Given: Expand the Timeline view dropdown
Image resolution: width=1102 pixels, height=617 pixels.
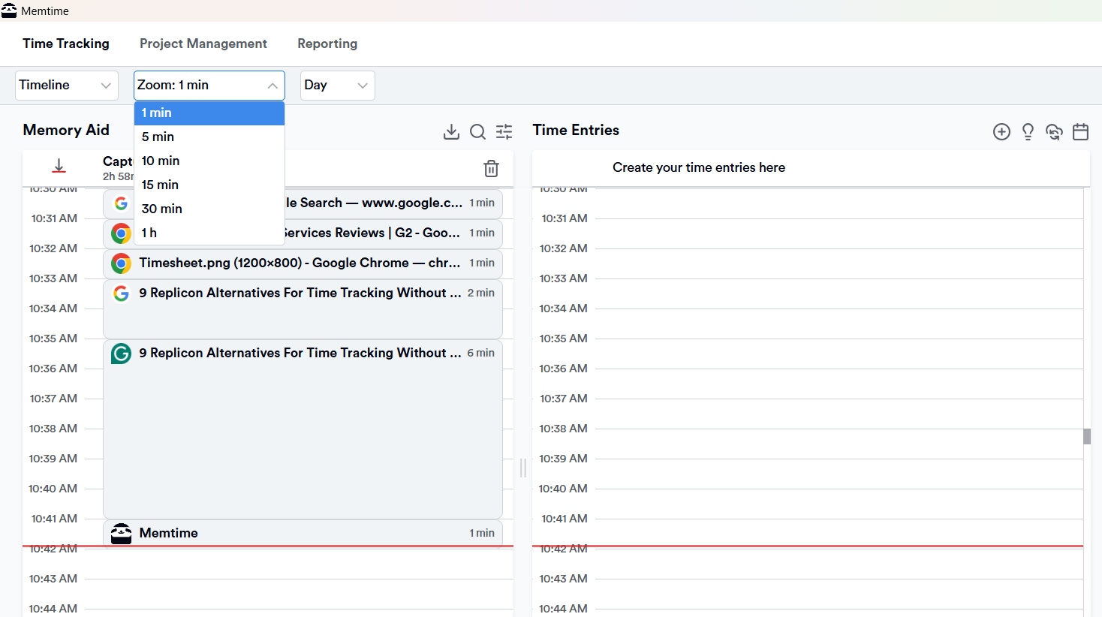Looking at the screenshot, I should [67, 85].
